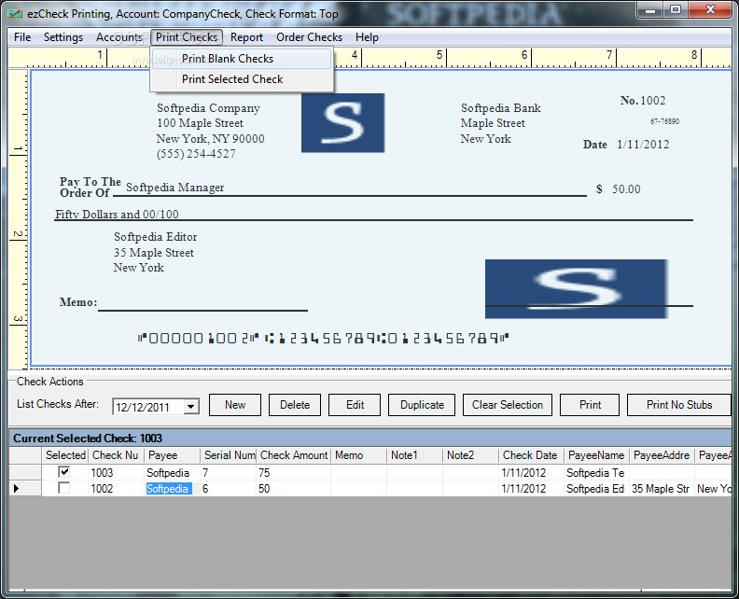Click Softpedia Company name on check
Screen dimensions: 739x599
208,108
